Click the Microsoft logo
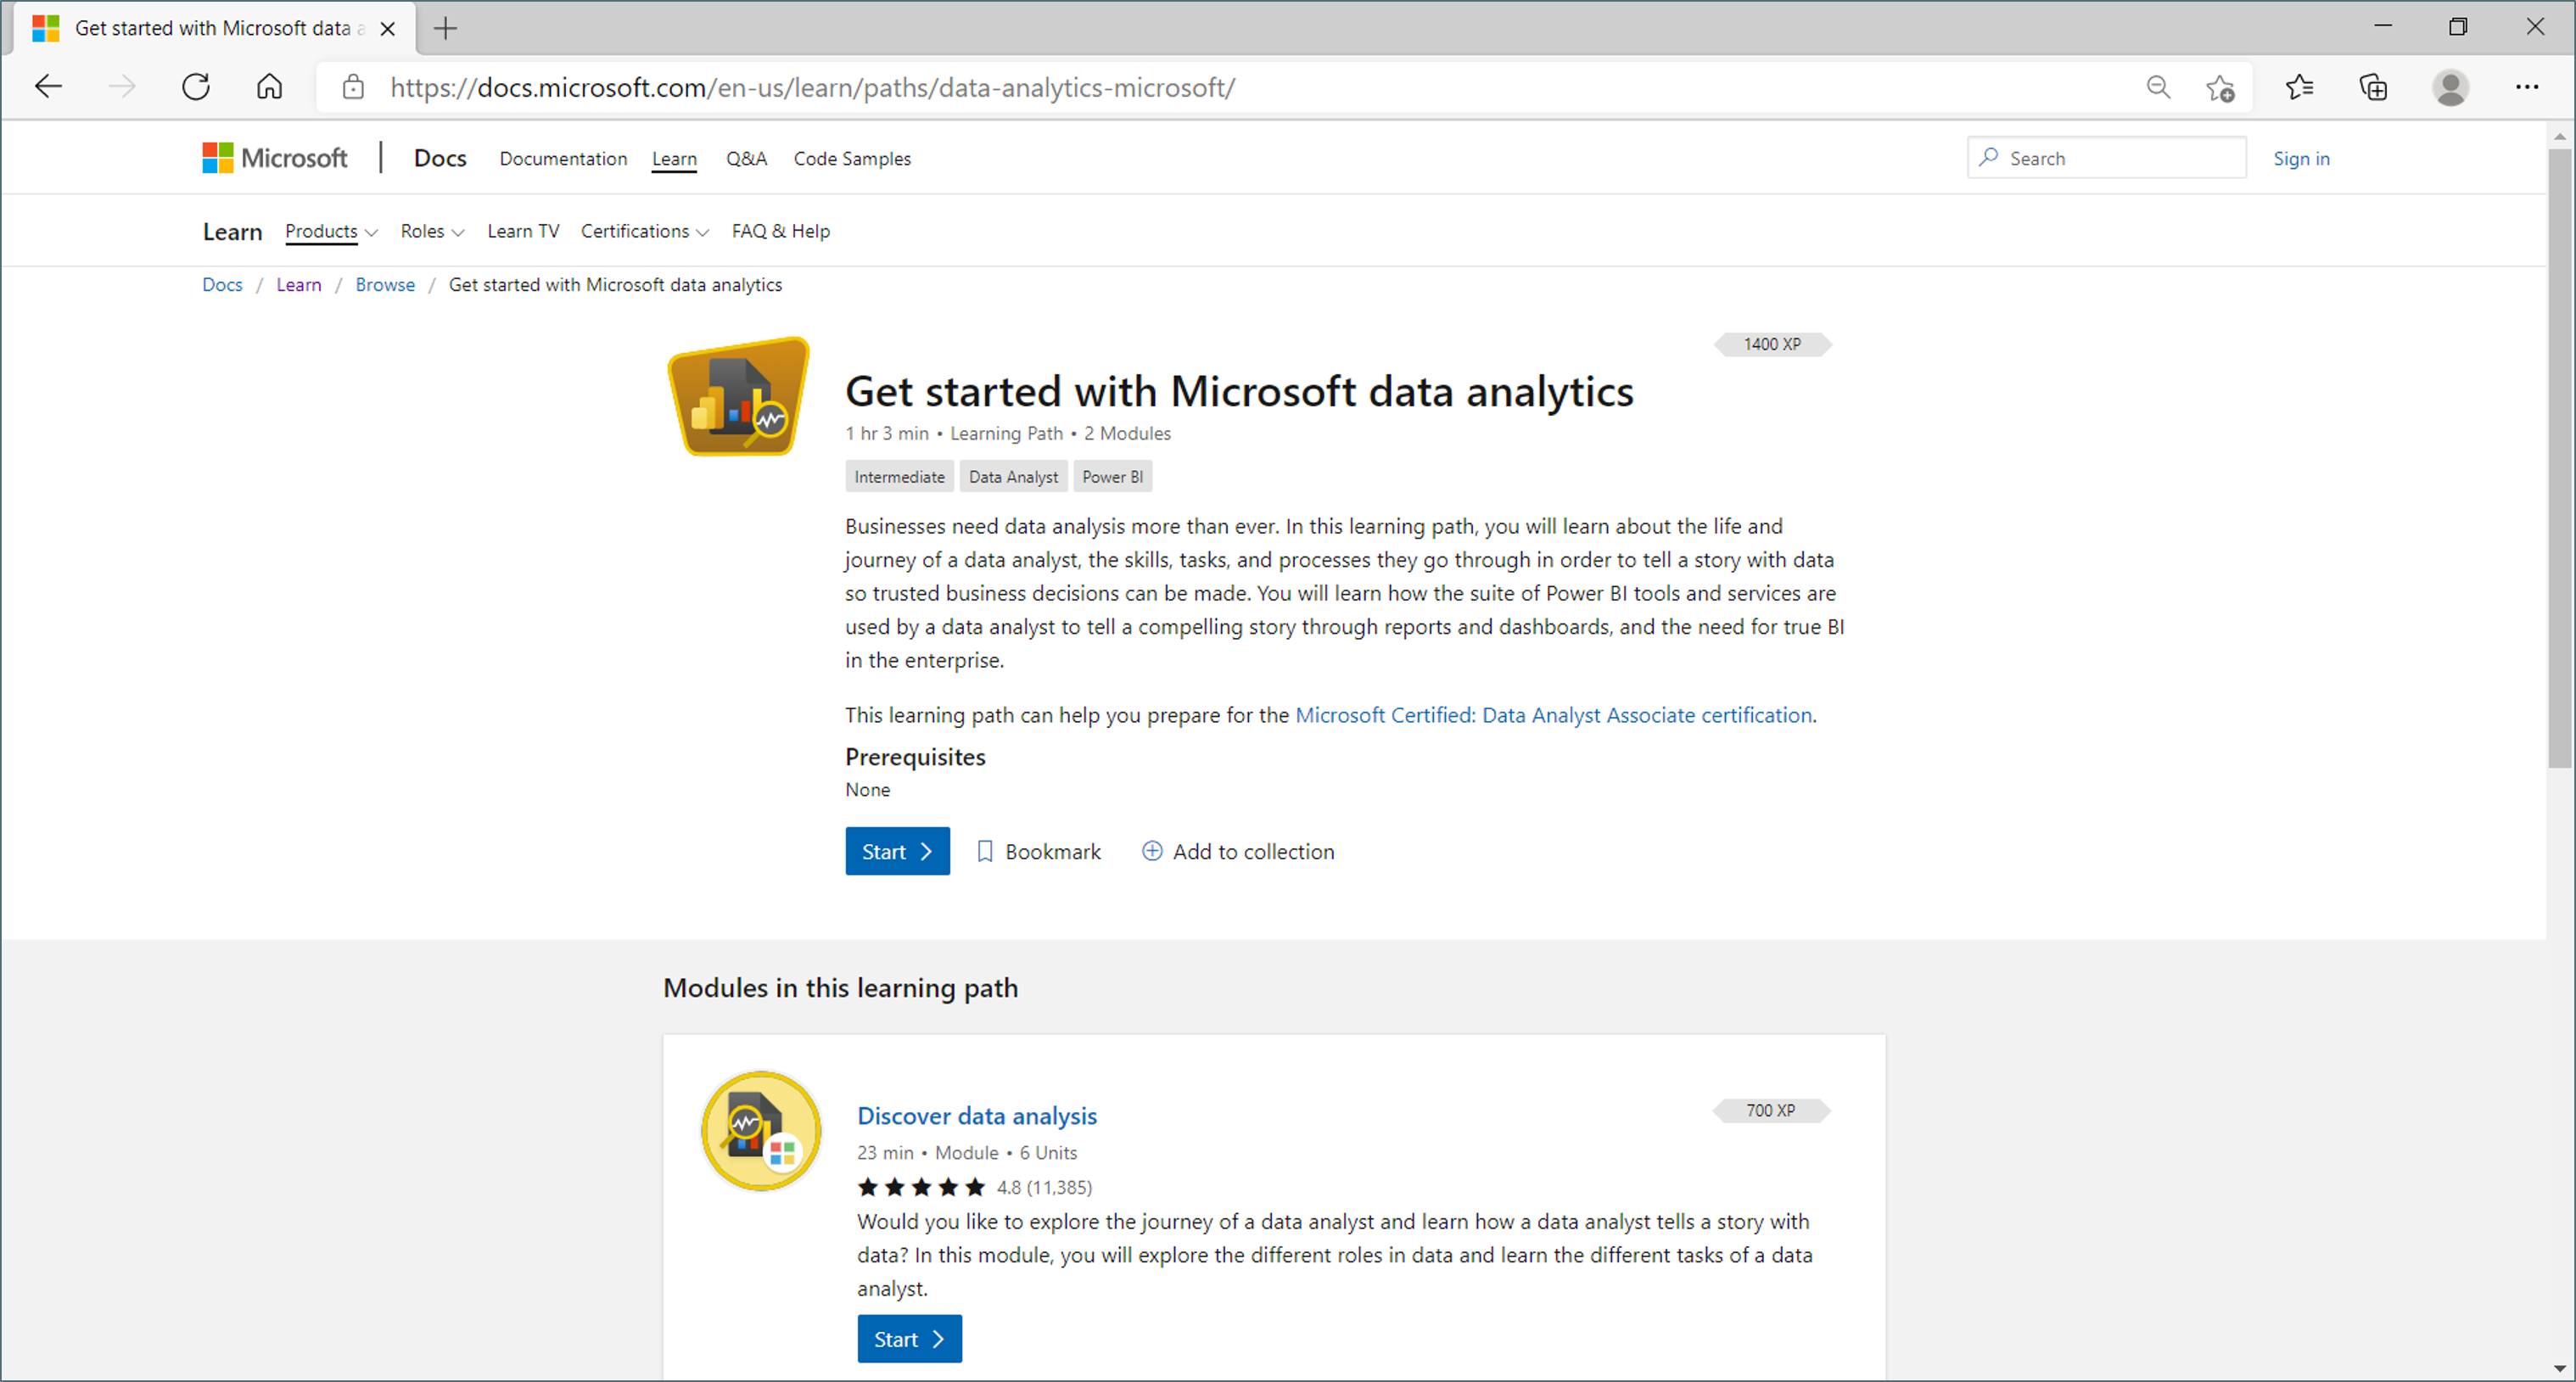The image size is (2576, 1382). [x=275, y=158]
